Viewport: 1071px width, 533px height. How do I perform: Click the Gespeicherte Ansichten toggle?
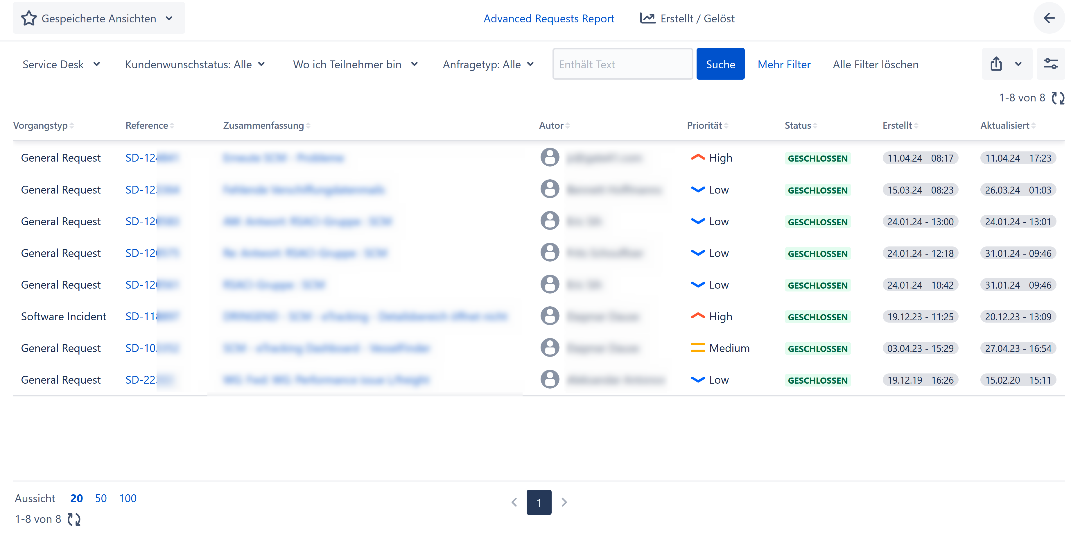100,18
